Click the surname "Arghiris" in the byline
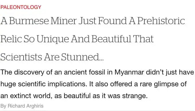 coord(35,106)
